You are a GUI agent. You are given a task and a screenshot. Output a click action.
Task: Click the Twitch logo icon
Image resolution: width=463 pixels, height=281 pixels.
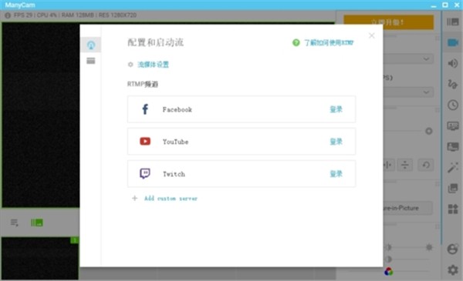coord(145,173)
